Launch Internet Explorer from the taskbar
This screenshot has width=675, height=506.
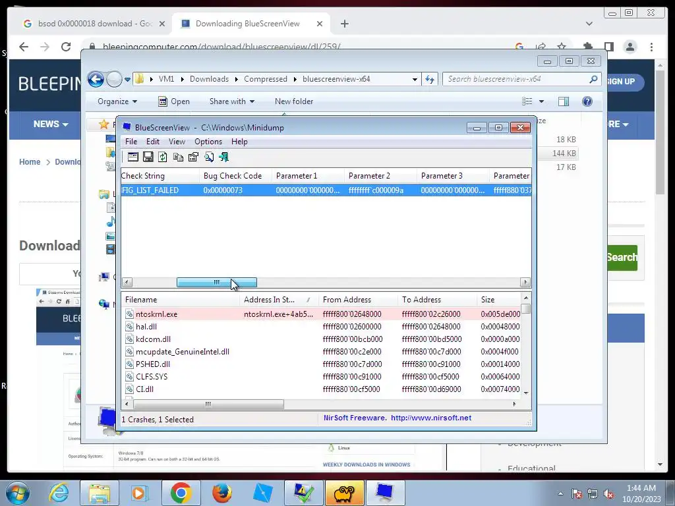[59, 493]
